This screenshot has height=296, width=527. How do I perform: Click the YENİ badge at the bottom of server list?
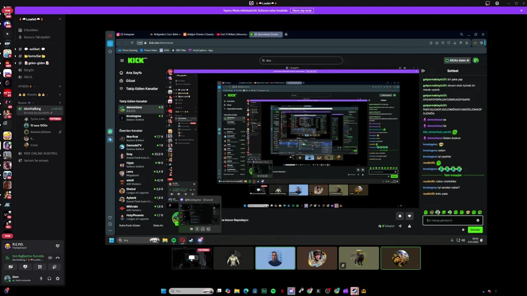[7, 236]
